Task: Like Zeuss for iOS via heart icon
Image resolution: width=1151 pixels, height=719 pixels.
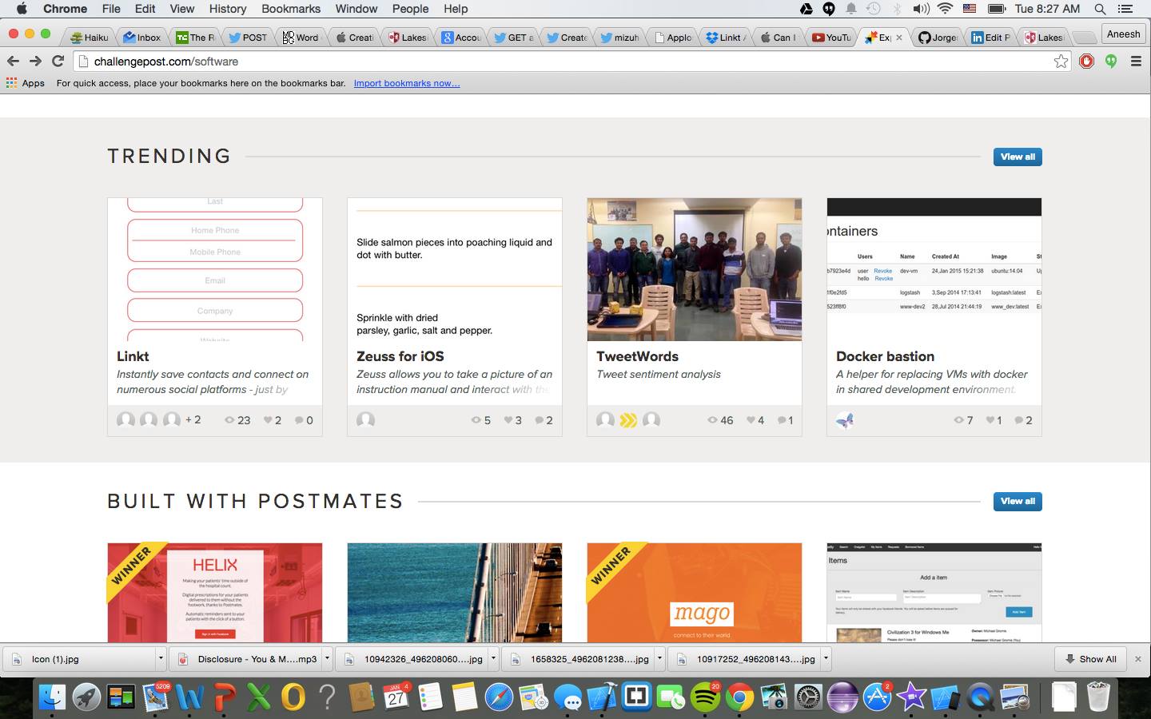Action: click(508, 420)
